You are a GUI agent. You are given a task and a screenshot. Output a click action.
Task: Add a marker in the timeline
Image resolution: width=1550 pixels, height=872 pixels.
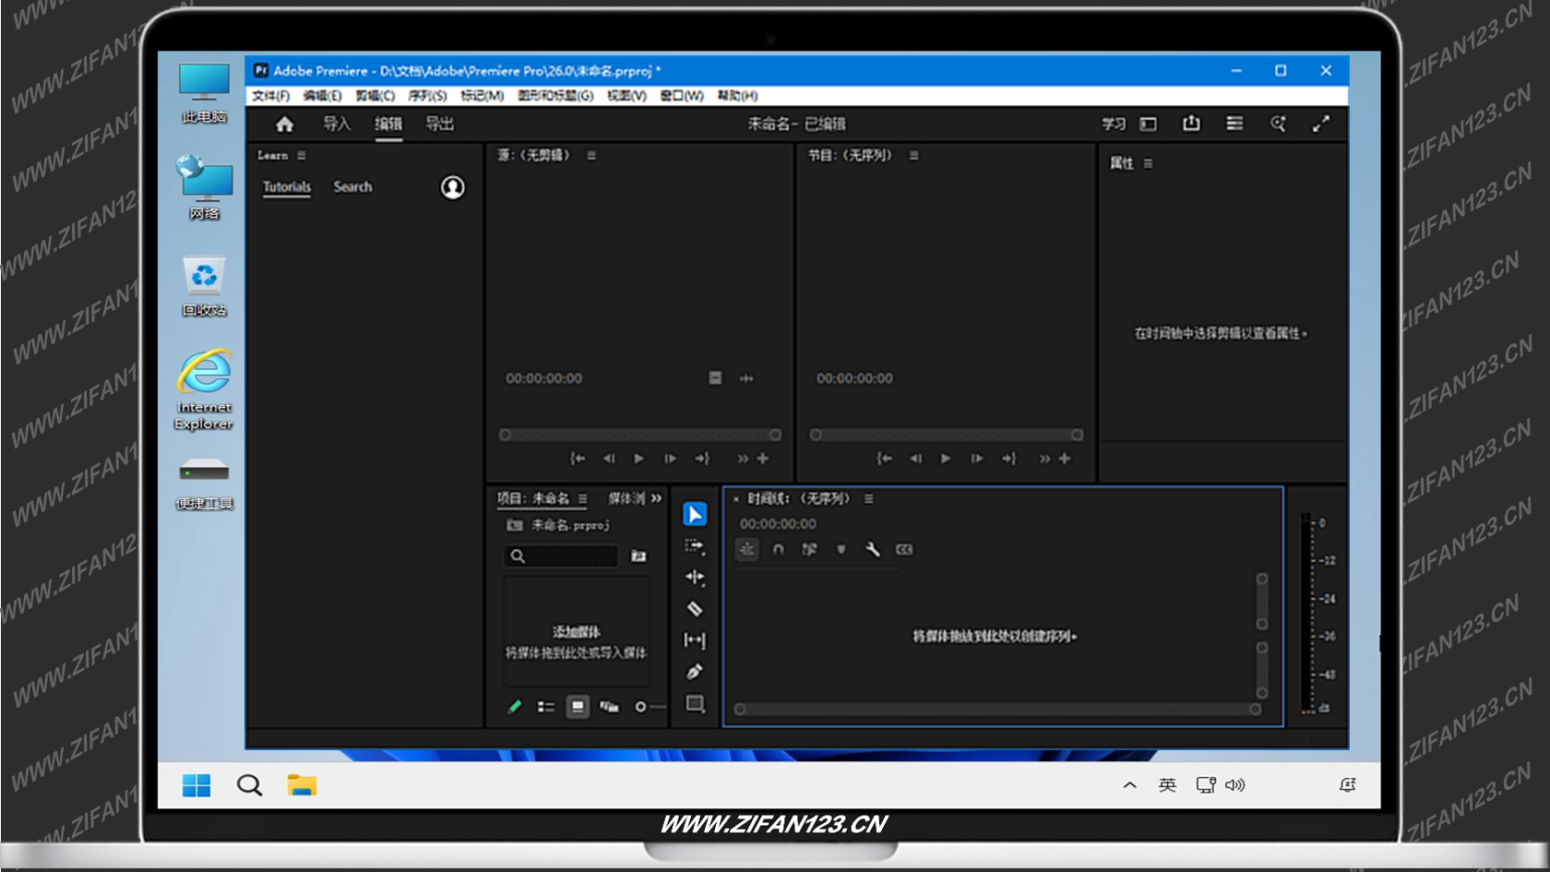(841, 549)
